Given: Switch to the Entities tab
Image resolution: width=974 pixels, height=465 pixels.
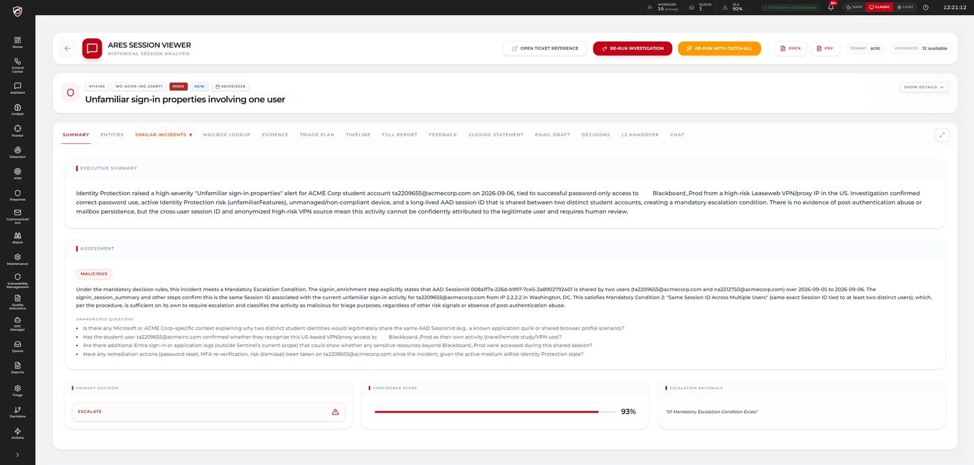Looking at the screenshot, I should coord(112,135).
